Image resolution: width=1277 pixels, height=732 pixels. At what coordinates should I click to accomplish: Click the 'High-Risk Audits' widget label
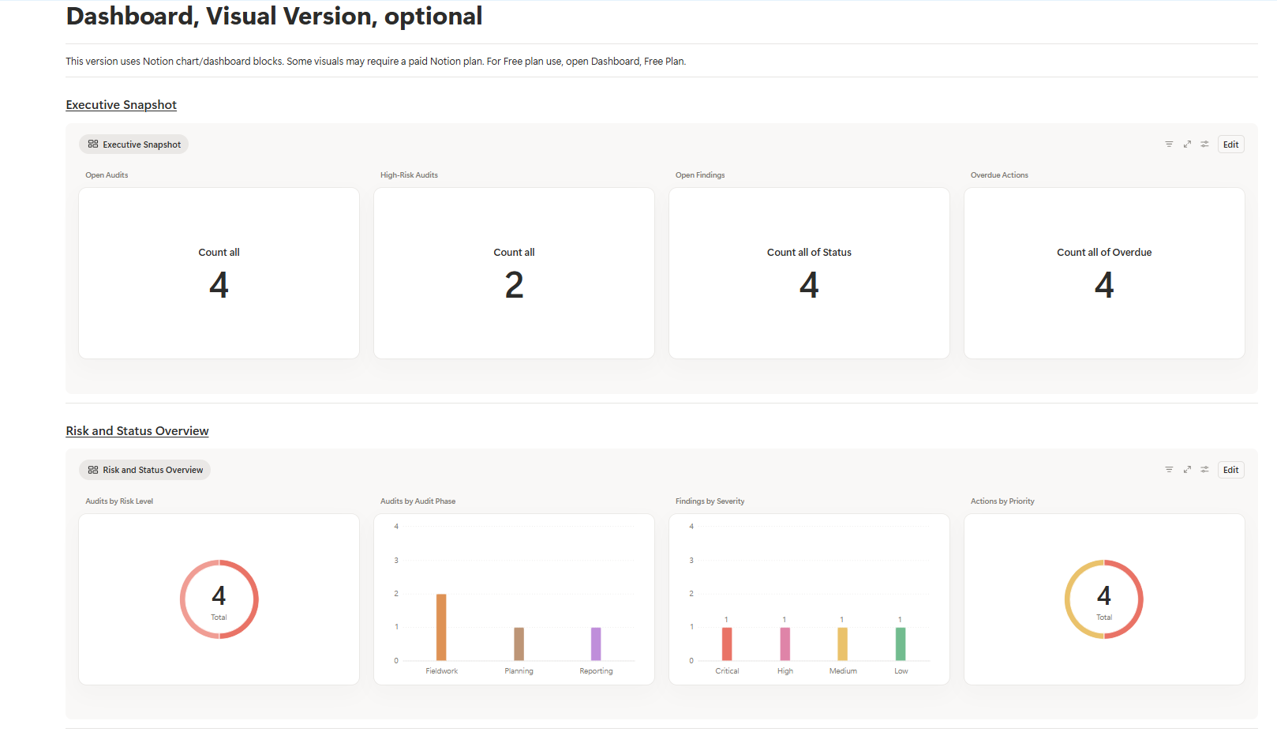(409, 175)
